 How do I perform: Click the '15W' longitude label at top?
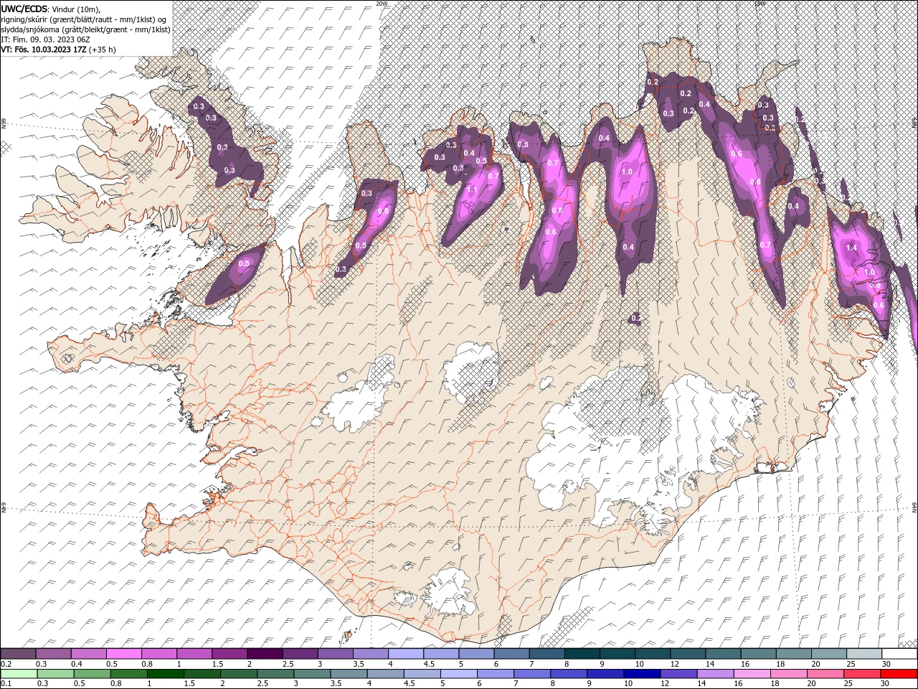click(x=760, y=4)
